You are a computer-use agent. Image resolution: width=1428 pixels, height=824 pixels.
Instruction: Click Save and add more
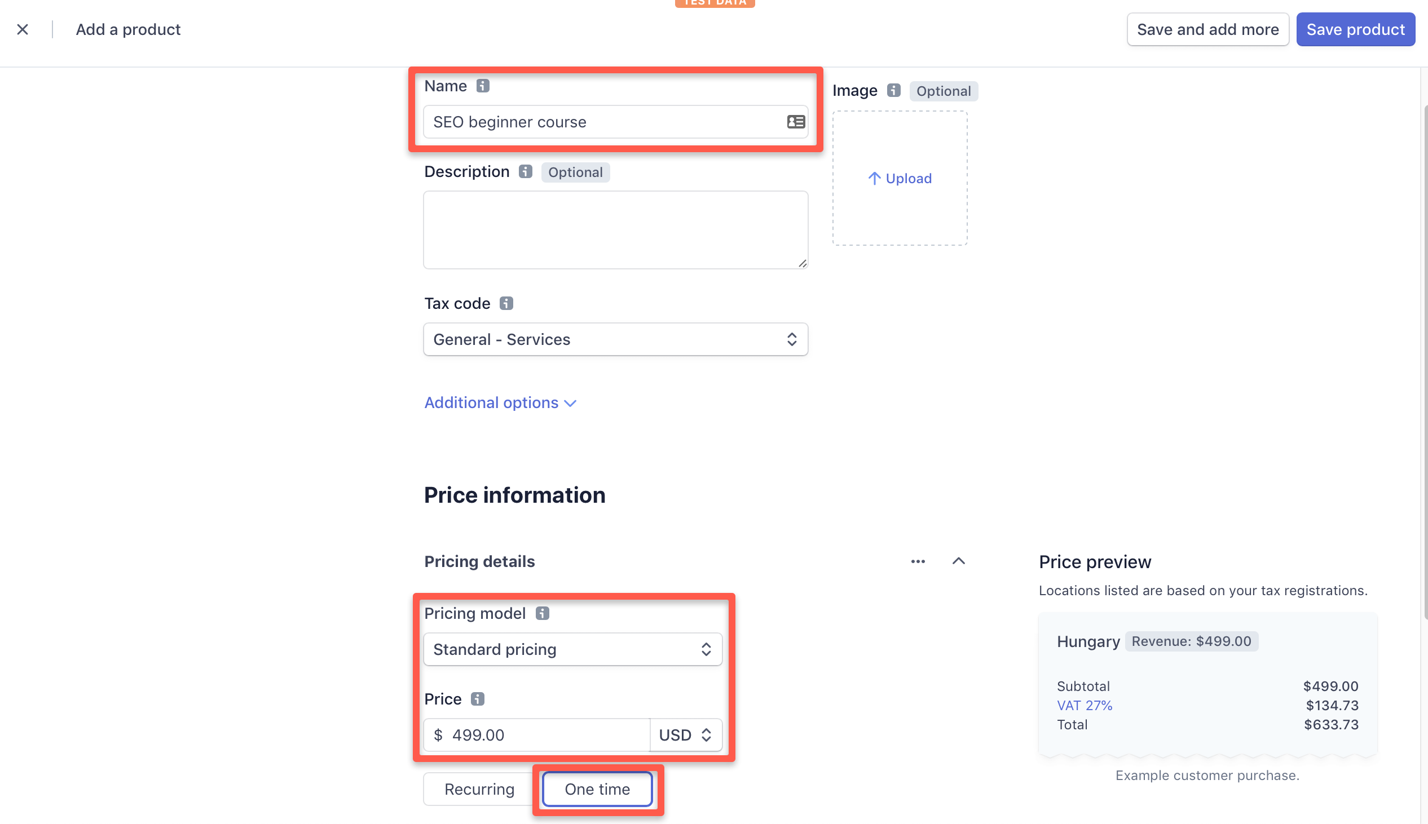pyautogui.click(x=1207, y=29)
